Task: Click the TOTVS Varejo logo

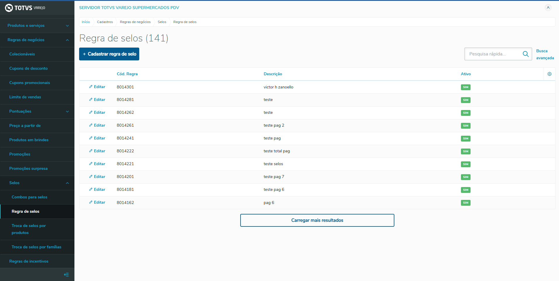Action: (25, 8)
